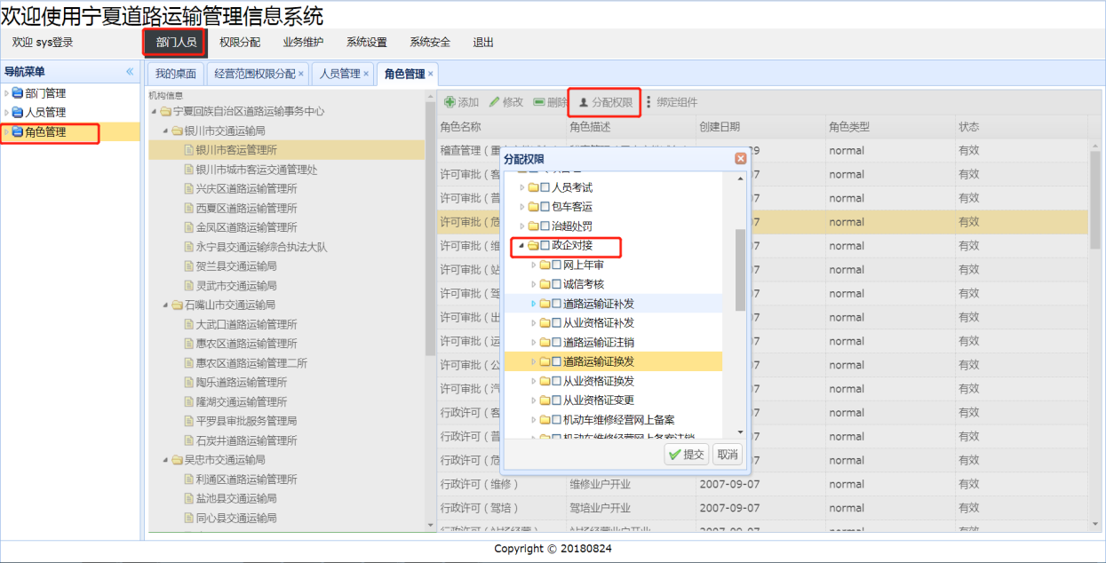This screenshot has width=1106, height=563.
Task: Enable the 道路运输证换发 checkbox
Action: pos(557,361)
